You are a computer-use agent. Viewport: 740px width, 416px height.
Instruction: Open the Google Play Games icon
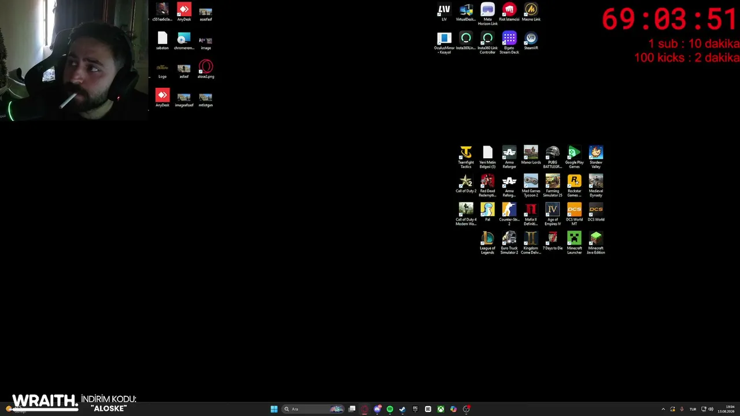(574, 157)
